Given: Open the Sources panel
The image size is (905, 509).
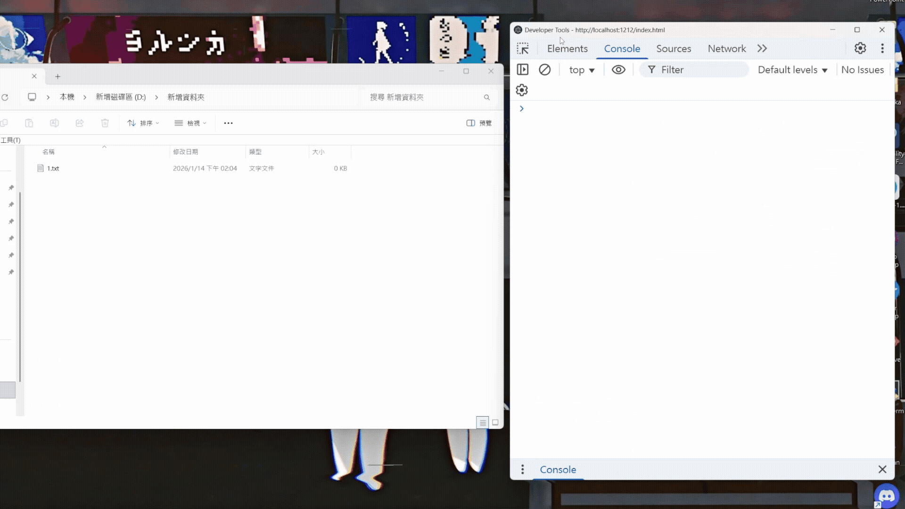Looking at the screenshot, I should (674, 48).
